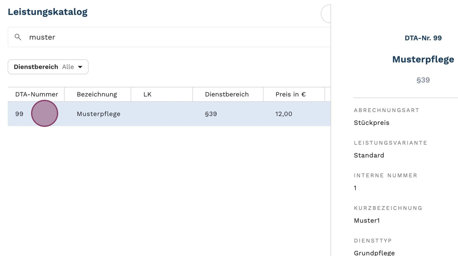Click the Musterpflege entry in the table
This screenshot has height=256, width=458.
99,114
